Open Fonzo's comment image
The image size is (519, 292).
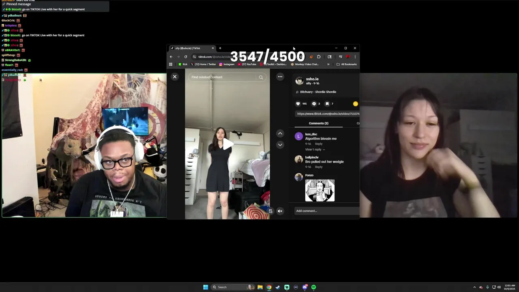(320, 190)
